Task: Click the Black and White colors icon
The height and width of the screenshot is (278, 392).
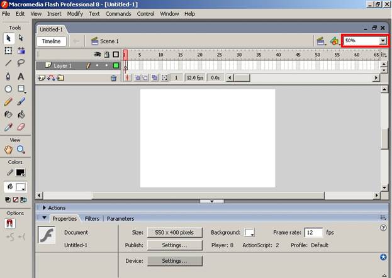Action: click(x=8, y=199)
